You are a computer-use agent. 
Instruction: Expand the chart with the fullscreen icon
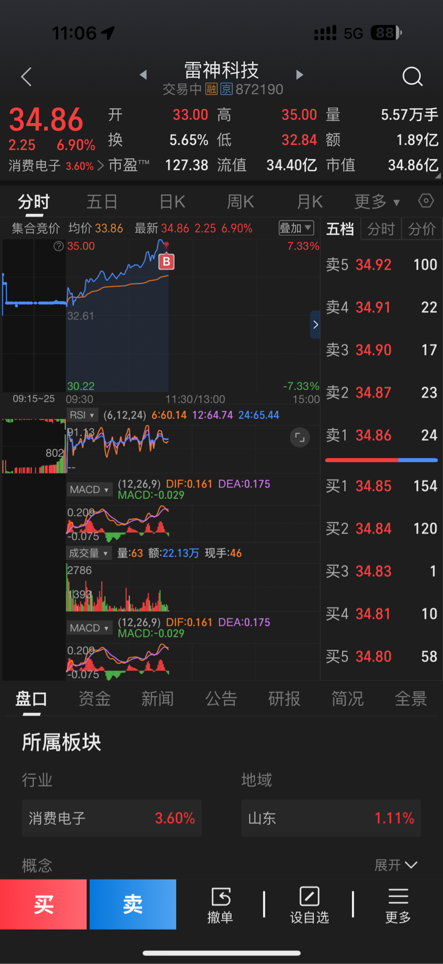pos(299,437)
